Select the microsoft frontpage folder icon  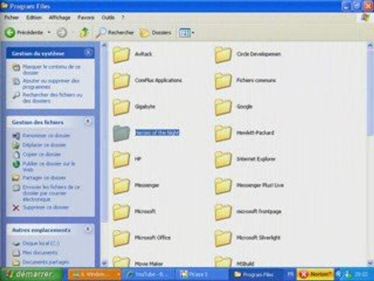(x=223, y=212)
